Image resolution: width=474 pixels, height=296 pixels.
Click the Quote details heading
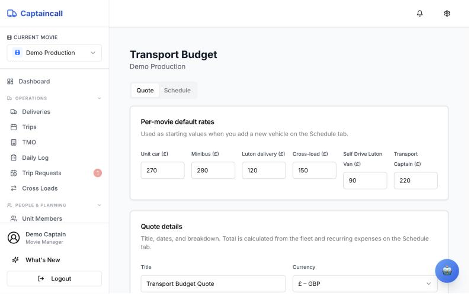pyautogui.click(x=161, y=227)
